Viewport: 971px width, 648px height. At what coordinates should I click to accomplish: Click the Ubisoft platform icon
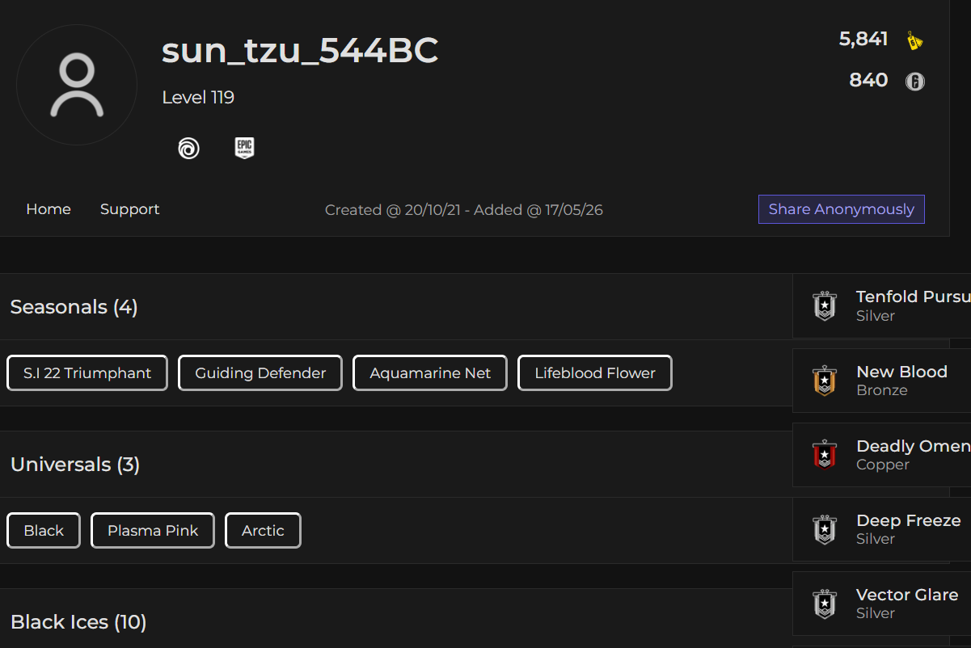pyautogui.click(x=189, y=149)
